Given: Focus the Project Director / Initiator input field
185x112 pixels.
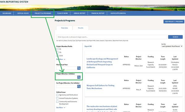Looking at the screenshot, I should (67, 77).
